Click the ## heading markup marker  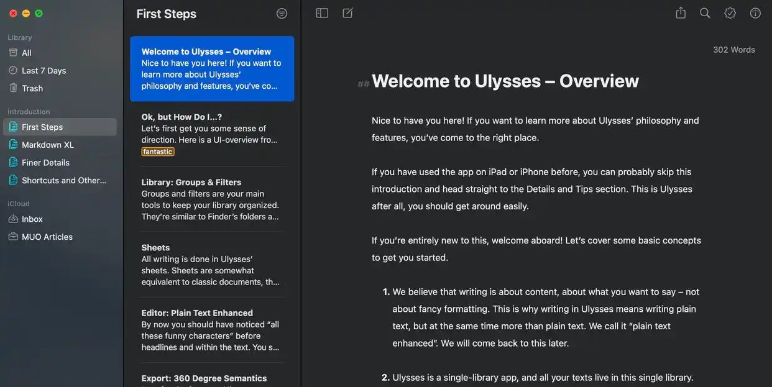click(364, 83)
